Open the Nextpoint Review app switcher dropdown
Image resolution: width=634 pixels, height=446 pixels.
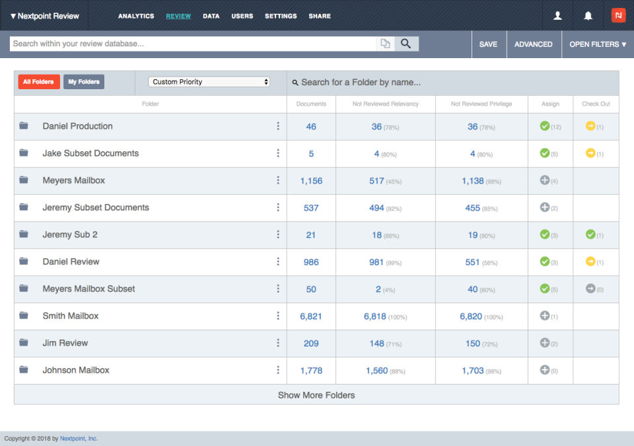tap(45, 16)
